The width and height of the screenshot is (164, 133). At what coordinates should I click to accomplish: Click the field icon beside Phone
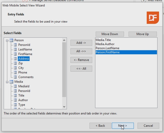pyautogui.click(x=15, y=72)
